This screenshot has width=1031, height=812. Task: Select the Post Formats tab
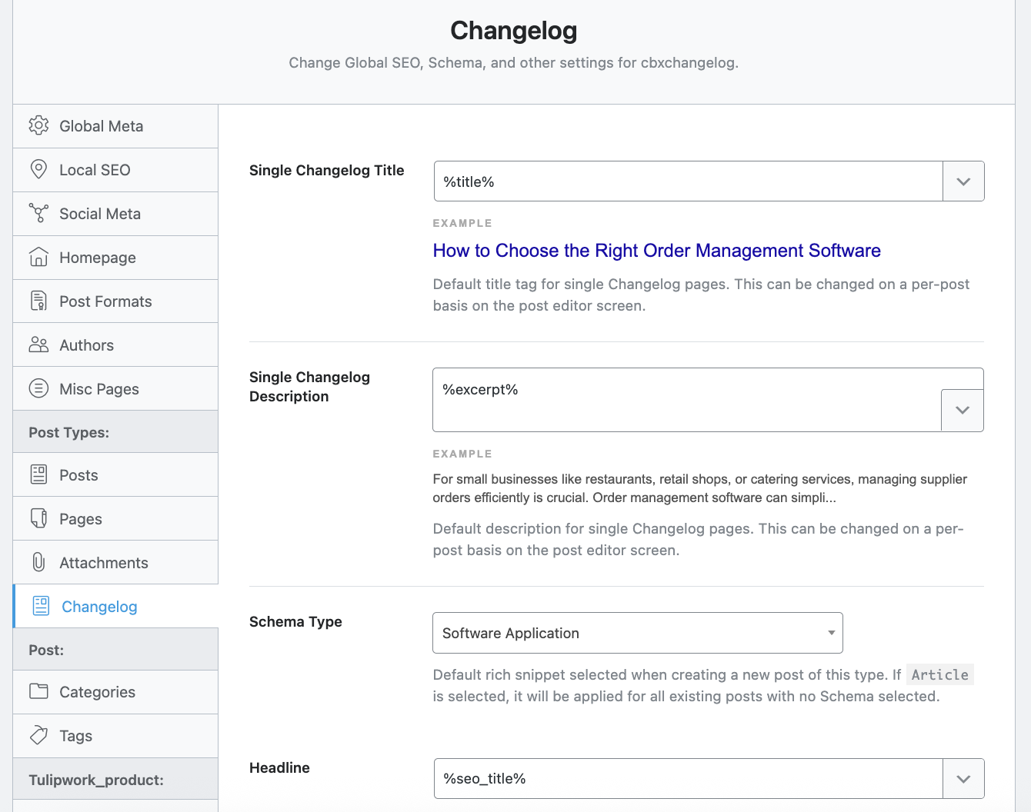[115, 301]
